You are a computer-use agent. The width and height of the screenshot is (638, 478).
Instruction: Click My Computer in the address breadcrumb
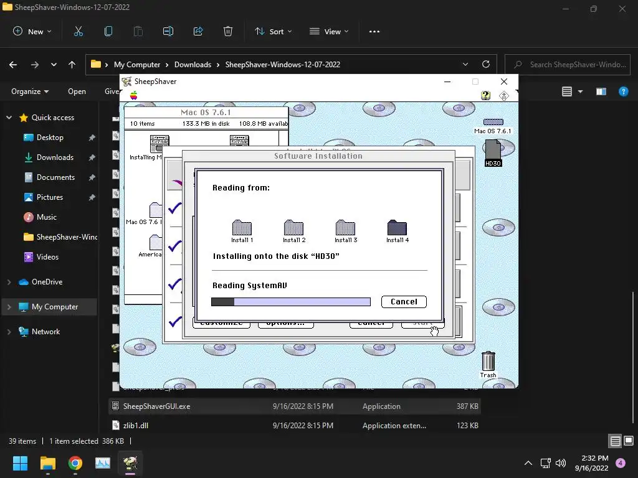pos(137,64)
